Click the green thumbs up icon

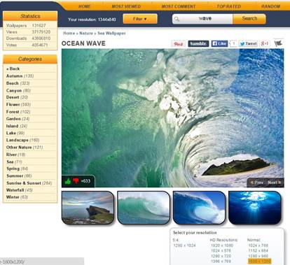pyautogui.click(x=68, y=181)
